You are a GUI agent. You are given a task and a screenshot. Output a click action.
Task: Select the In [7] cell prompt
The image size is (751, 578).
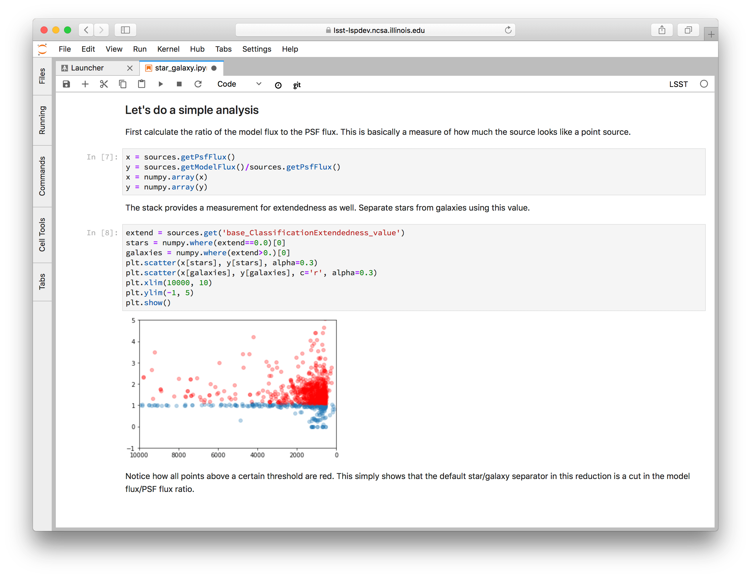102,157
